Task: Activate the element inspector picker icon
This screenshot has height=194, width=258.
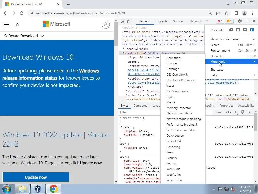Action: pos(122,21)
